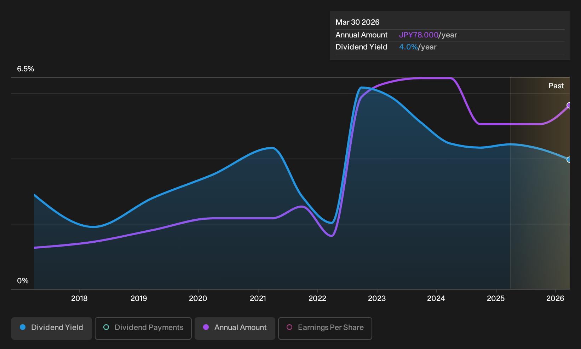
Task: Click the purple Annual Amount legend dot
Action: click(206, 327)
